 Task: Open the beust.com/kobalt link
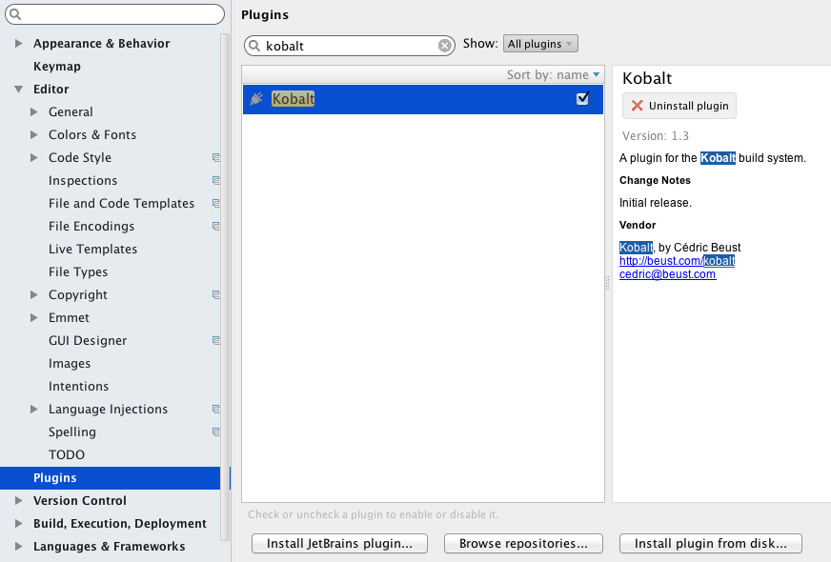coord(677,261)
